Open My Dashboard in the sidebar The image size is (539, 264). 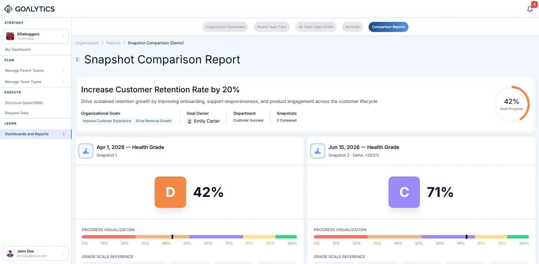pos(18,50)
